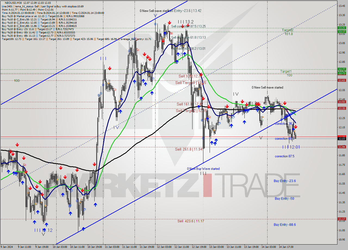
Task: Select the Sell 161.8 | 12.42 label
Action: 190,104
